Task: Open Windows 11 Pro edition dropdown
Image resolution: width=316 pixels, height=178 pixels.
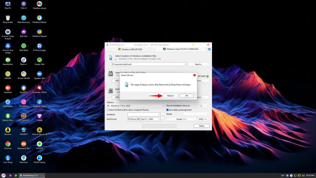Action: tap(163, 106)
